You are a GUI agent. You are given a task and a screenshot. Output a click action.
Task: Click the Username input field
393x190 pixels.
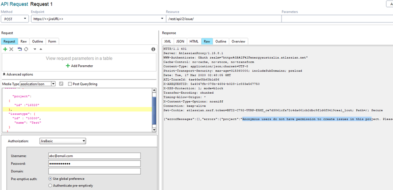(x=95, y=155)
